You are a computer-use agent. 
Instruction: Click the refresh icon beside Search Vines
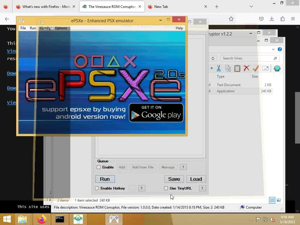point(213,58)
